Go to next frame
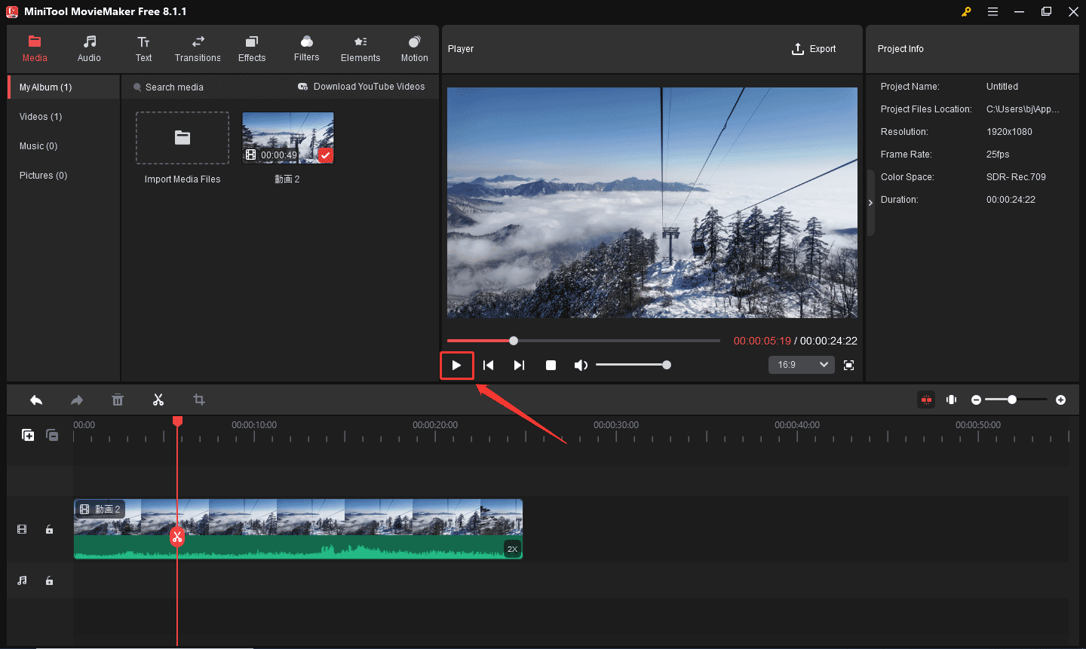Image resolution: width=1086 pixels, height=649 pixels. pos(519,365)
